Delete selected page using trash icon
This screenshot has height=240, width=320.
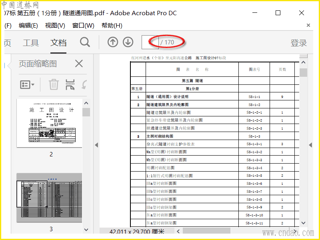[54, 84]
